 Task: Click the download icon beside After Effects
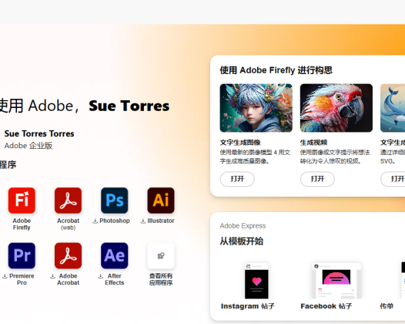point(100,276)
